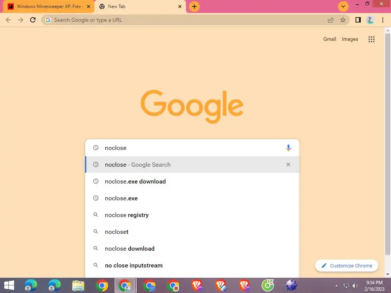Select the 'no close inputstream' suggestion
Image resolution: width=391 pixels, height=293 pixels.
(192, 266)
